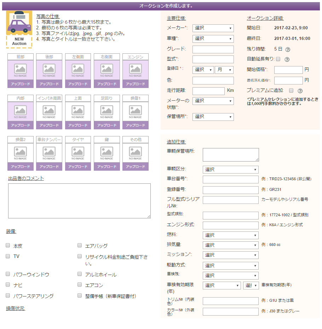The image size is (322, 329).
Task: Click the 内部 photo placeholder image
Action: (20, 111)
